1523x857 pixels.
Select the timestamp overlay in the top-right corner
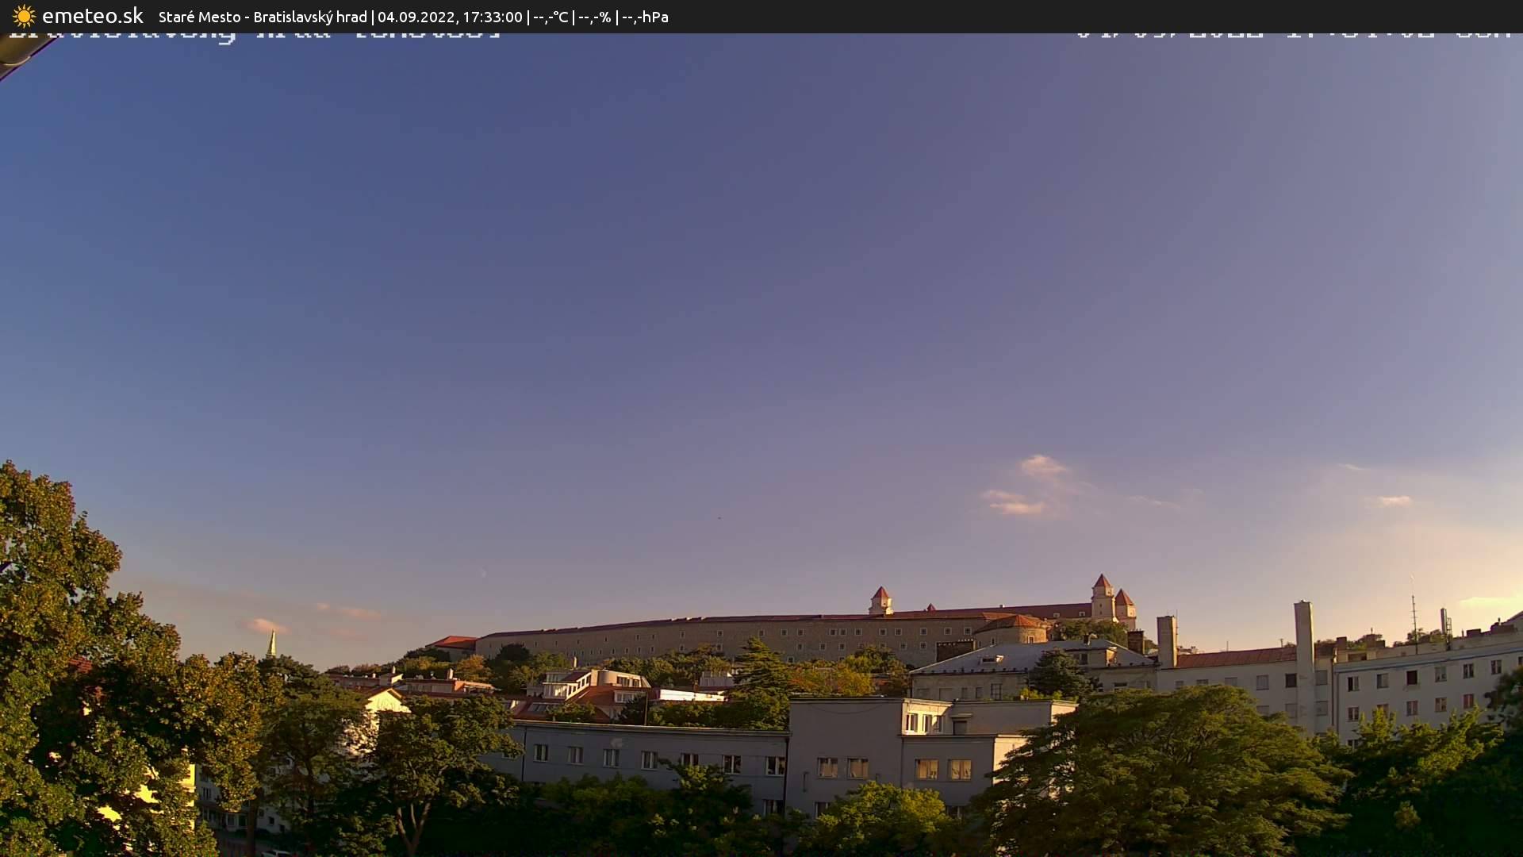(1293, 36)
